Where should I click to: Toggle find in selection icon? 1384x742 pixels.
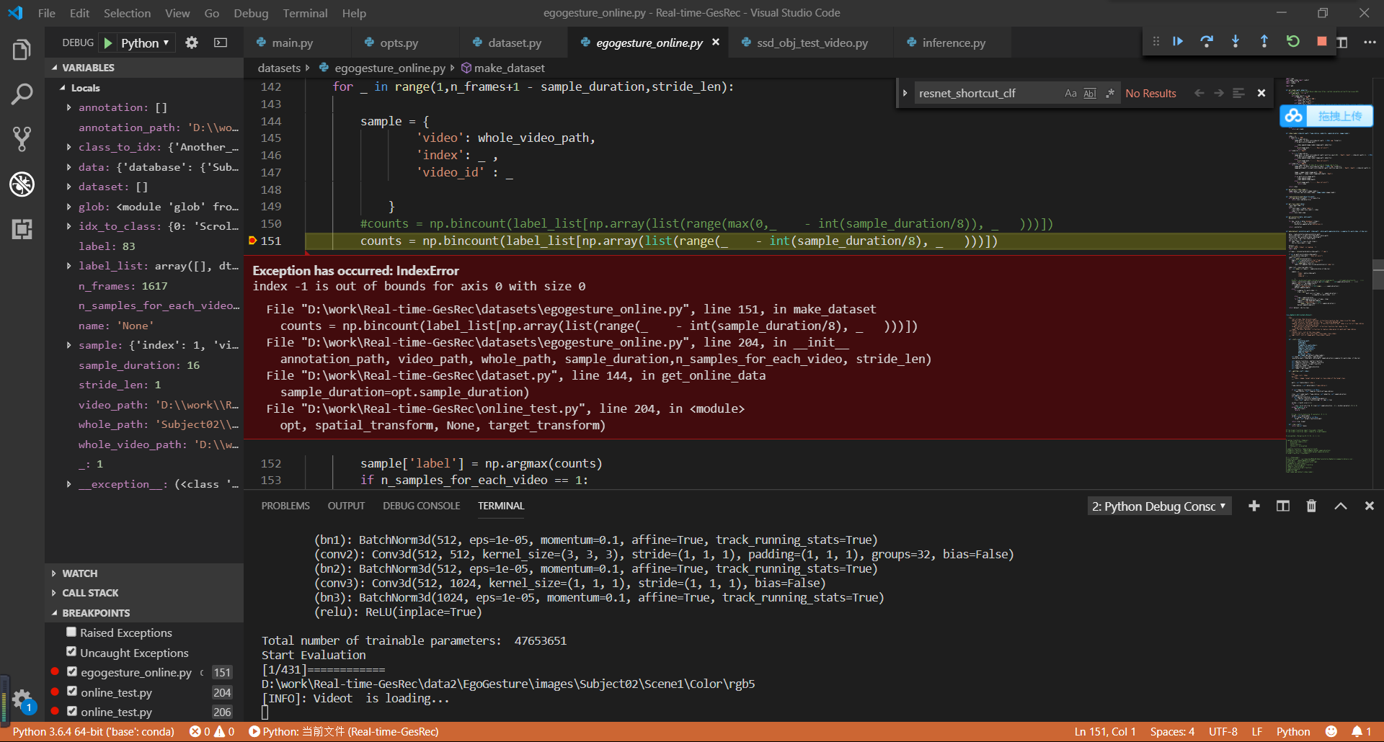coord(1238,93)
